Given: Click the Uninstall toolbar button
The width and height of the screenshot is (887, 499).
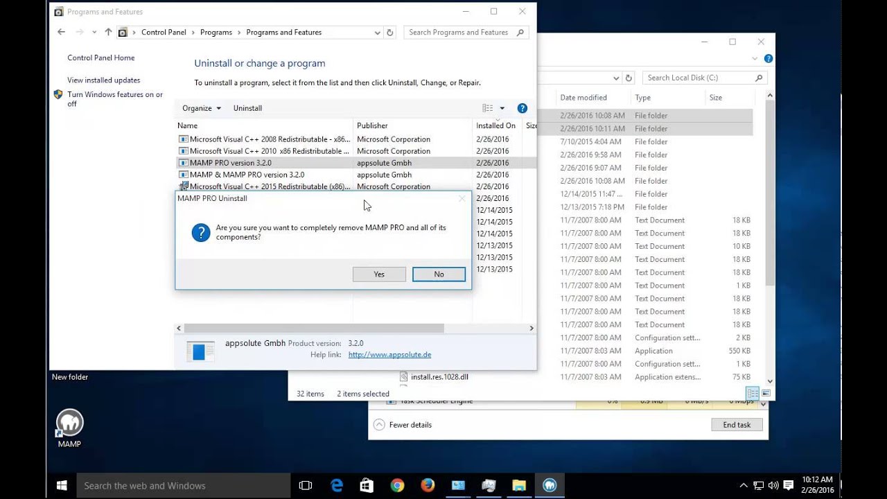Looking at the screenshot, I should tap(247, 108).
